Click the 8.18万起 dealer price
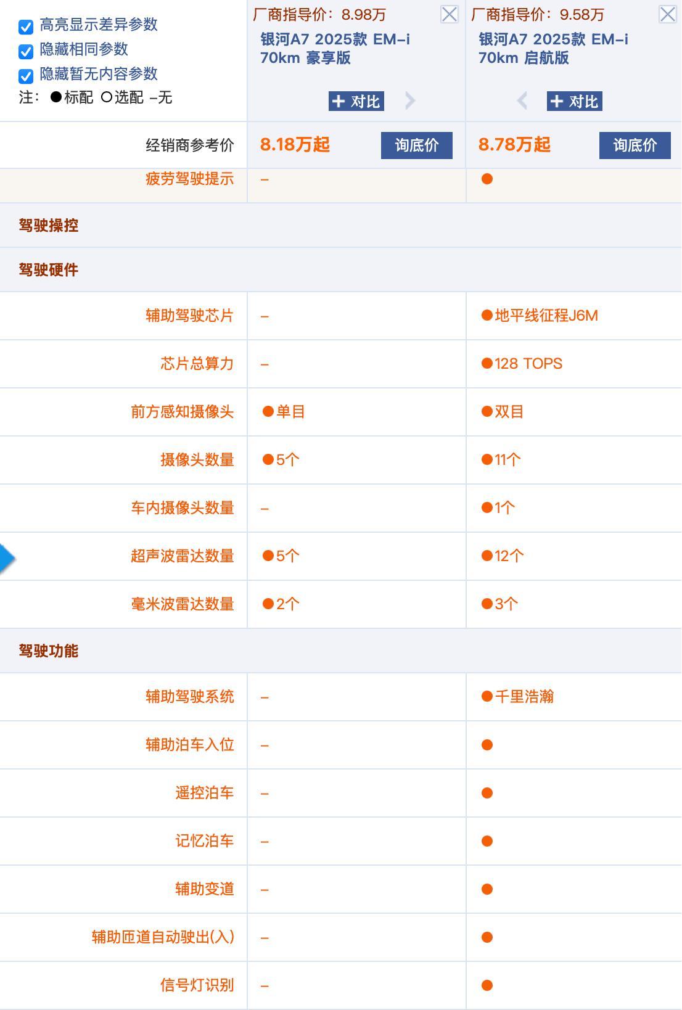 (x=295, y=145)
